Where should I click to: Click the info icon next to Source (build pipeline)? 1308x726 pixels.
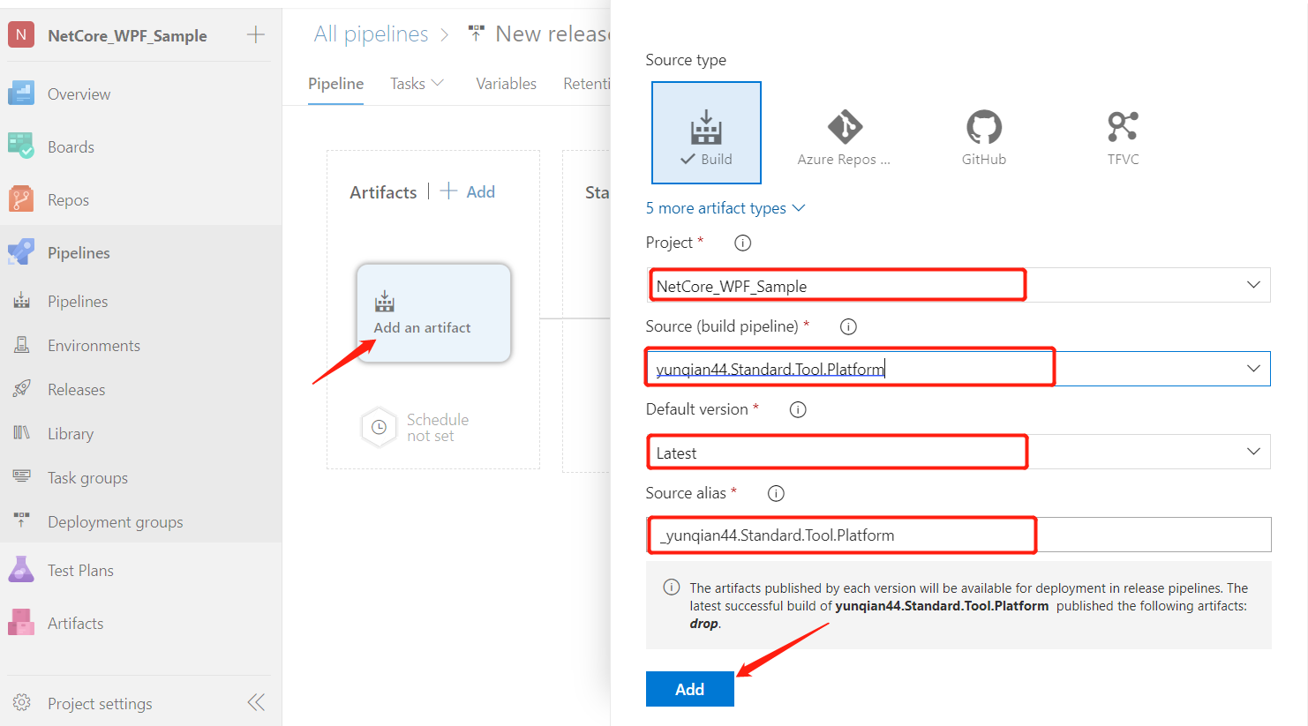[x=848, y=326]
